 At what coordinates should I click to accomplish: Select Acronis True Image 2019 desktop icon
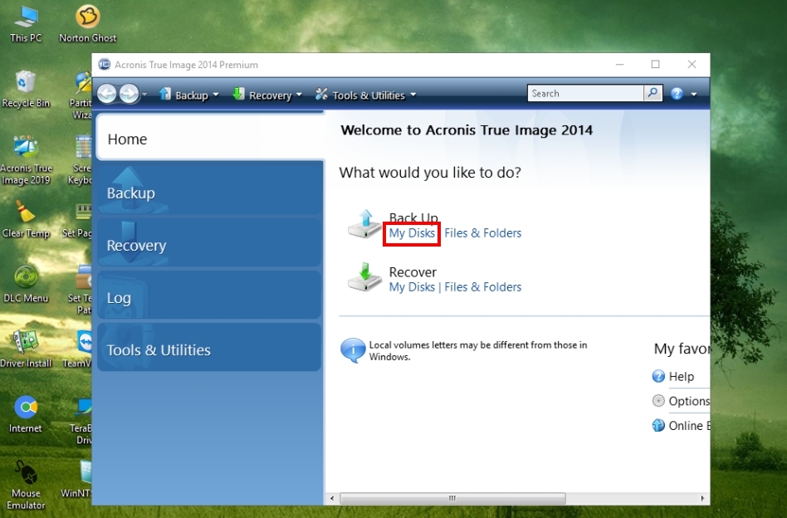coord(26,160)
